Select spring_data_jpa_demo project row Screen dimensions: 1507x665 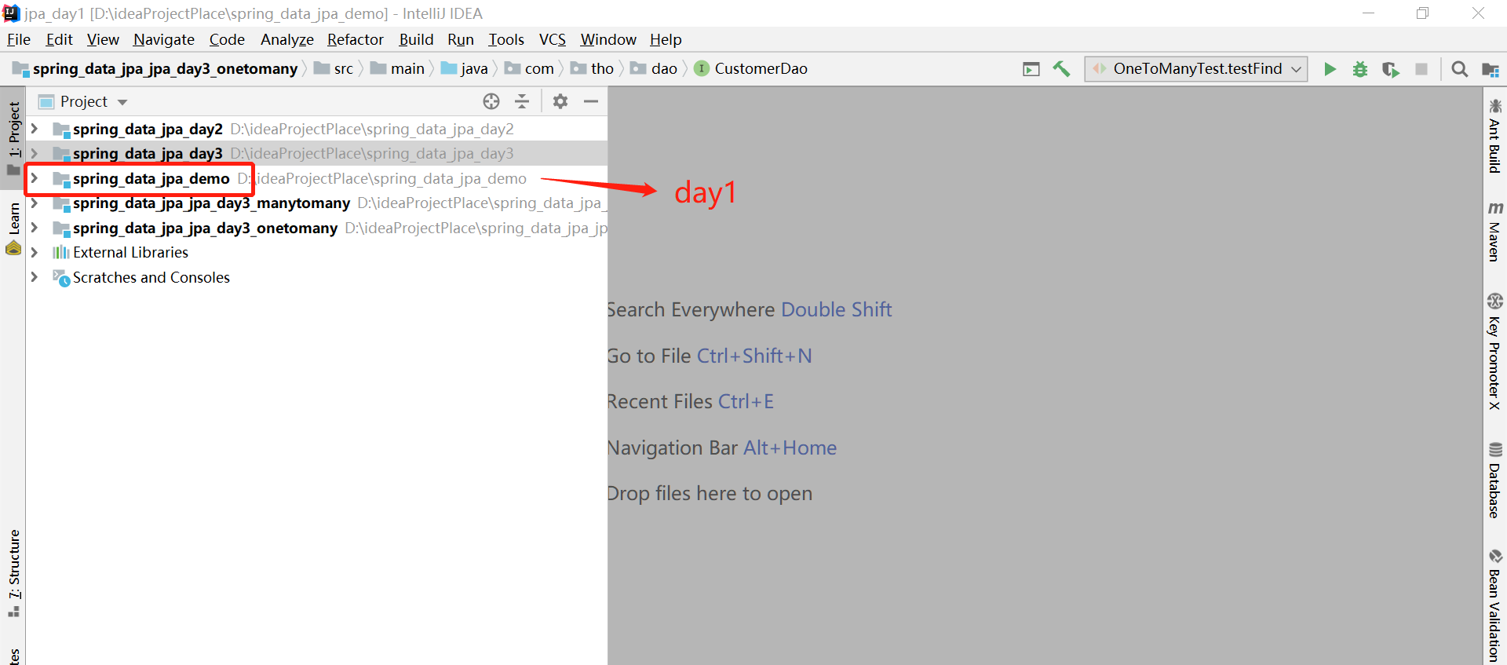[317, 178]
